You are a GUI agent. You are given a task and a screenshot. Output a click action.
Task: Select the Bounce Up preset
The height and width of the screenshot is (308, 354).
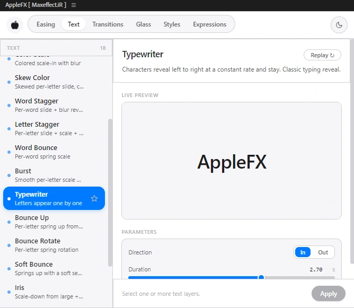(54, 222)
